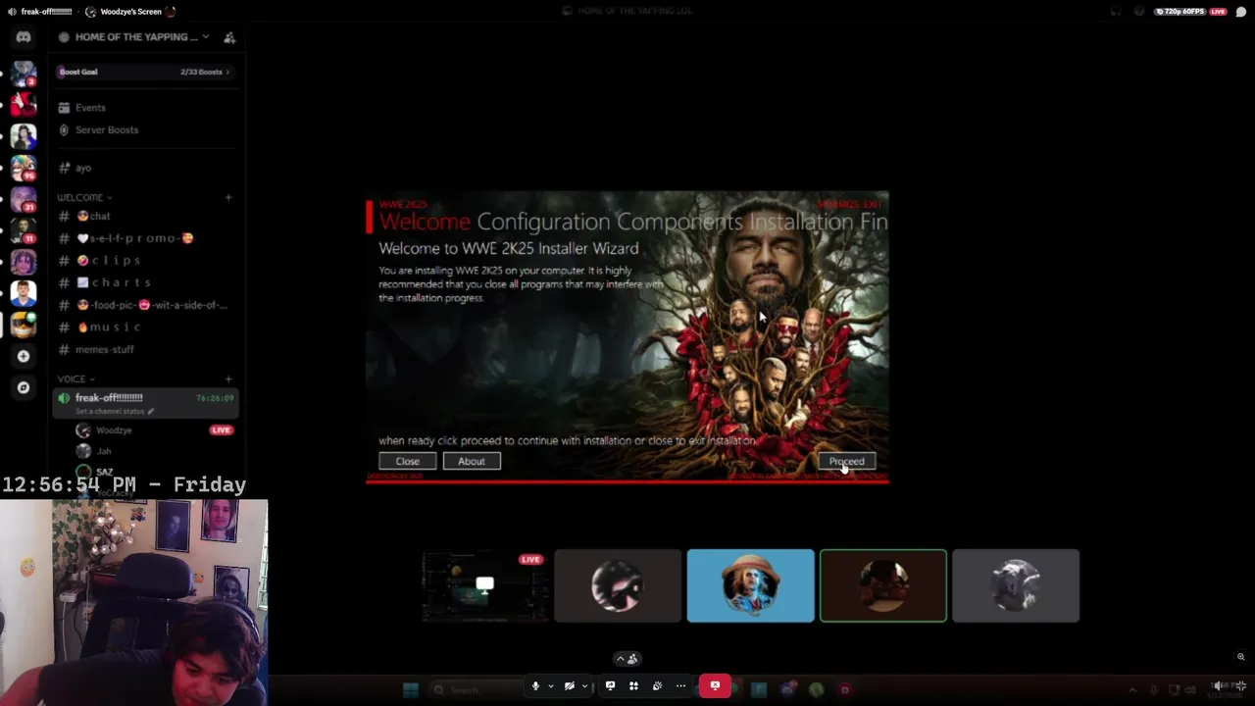Click the Share Your Screen icon in call bar
Image resolution: width=1255 pixels, height=706 pixels.
(x=610, y=685)
